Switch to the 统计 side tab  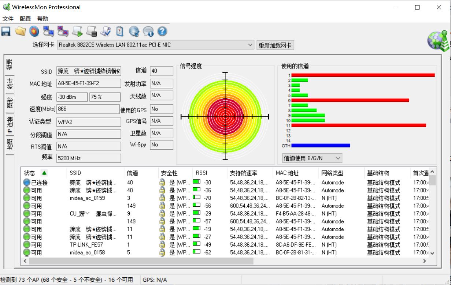point(10,85)
